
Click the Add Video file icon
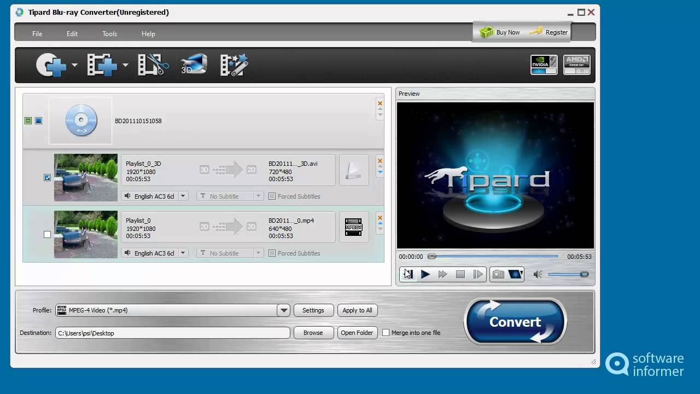point(102,65)
